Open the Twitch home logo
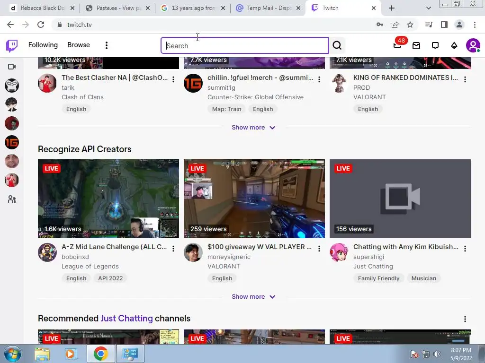This screenshot has height=363, width=485. coord(12,45)
